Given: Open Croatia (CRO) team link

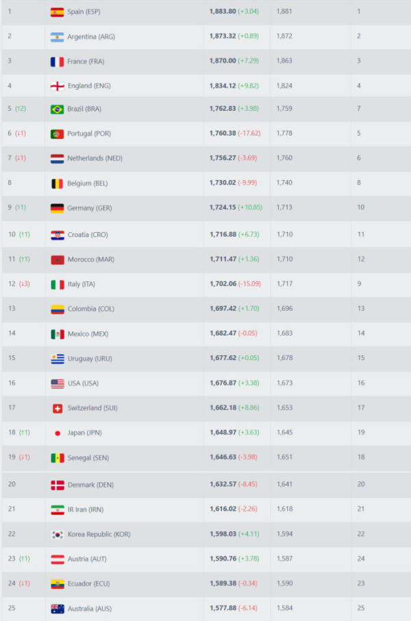Looking at the screenshot, I should tap(88, 235).
